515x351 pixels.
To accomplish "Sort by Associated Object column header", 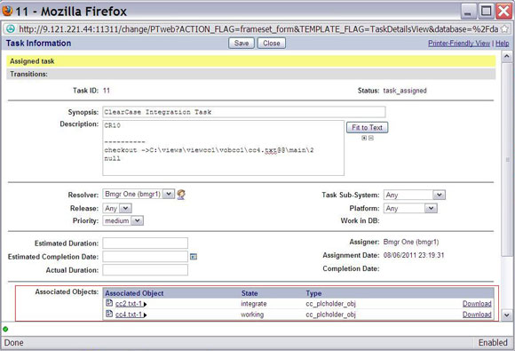I will click(x=134, y=293).
